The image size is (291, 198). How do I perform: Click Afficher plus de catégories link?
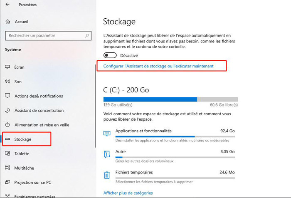[x=128, y=193]
